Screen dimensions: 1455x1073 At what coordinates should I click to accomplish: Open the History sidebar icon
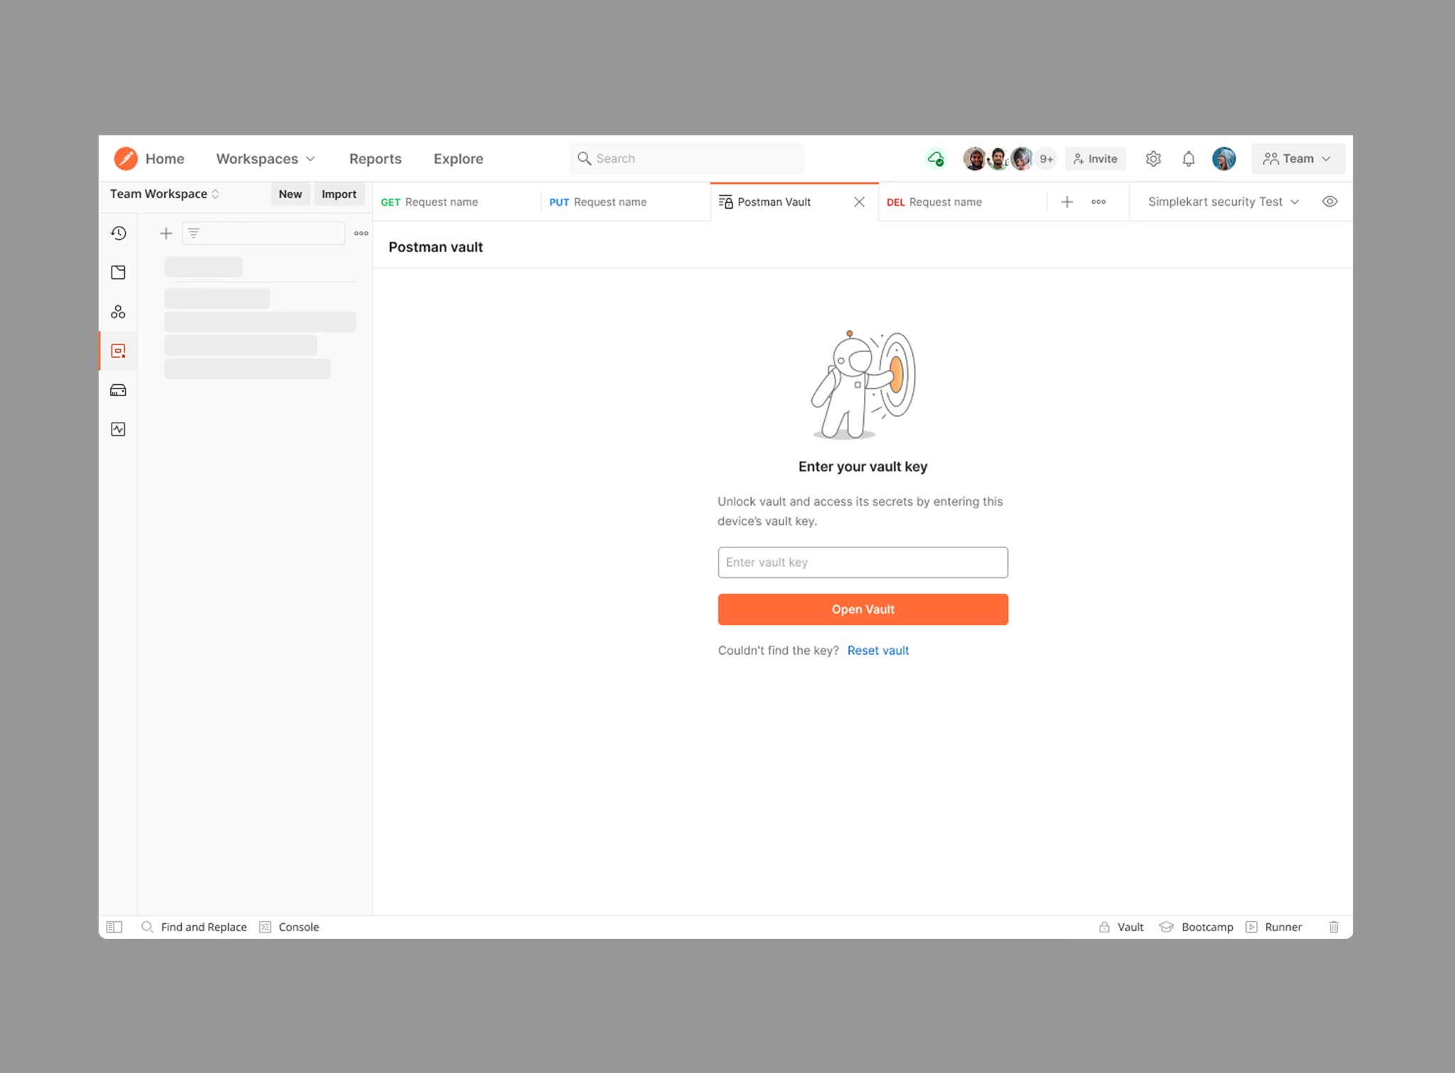tap(119, 233)
